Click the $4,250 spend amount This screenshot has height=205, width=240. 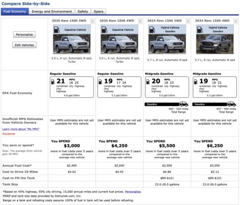tap(119, 146)
